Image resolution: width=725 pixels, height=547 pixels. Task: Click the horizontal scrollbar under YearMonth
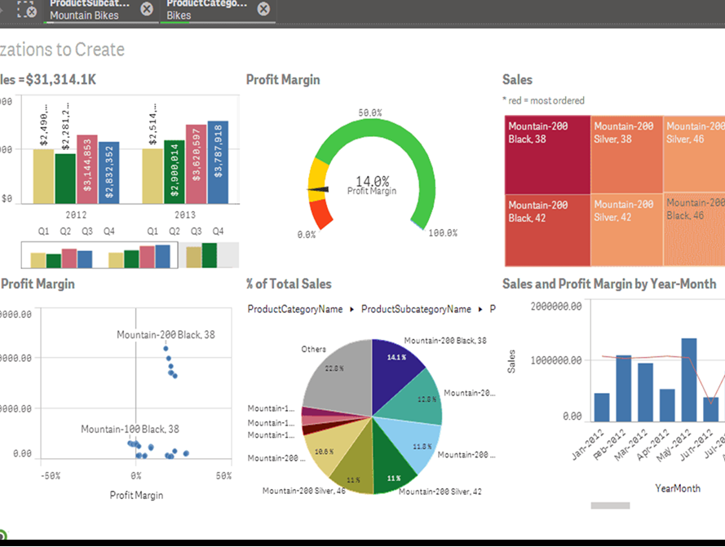610,505
